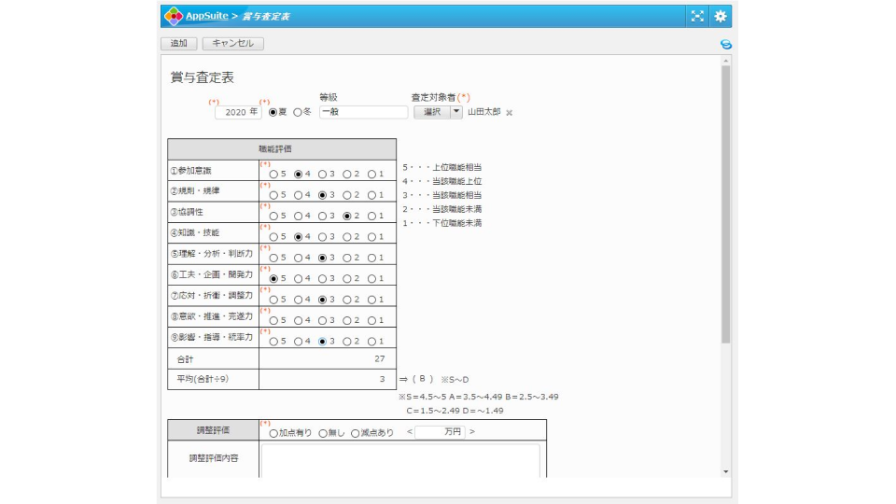
Task: Toggle fullscreen with the expand icon
Action: tap(697, 16)
